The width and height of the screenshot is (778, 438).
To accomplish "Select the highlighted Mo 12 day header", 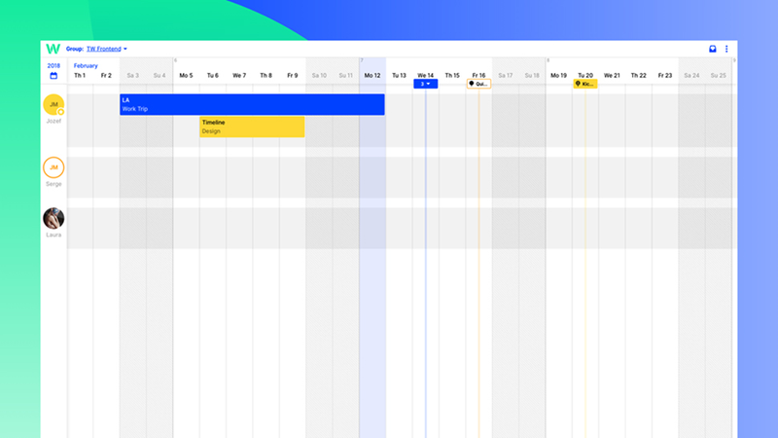I will [372, 76].
